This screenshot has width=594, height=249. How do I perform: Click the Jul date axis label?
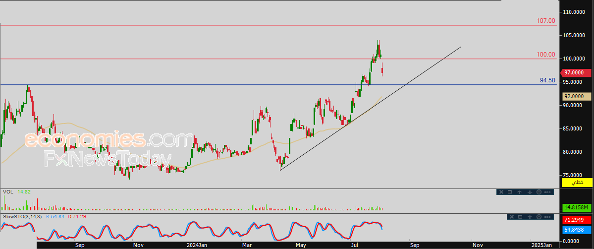pos(355,245)
